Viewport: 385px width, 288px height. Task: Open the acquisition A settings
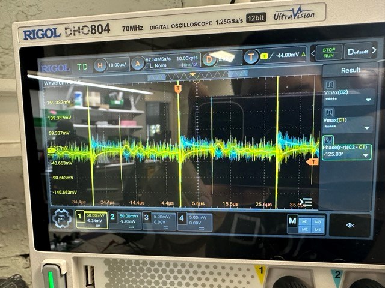[138, 62]
